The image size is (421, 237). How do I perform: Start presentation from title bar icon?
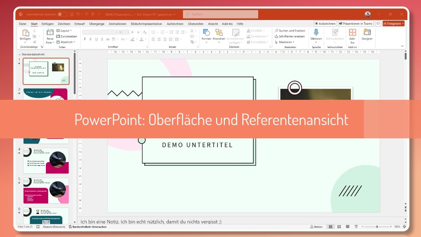[93, 14]
